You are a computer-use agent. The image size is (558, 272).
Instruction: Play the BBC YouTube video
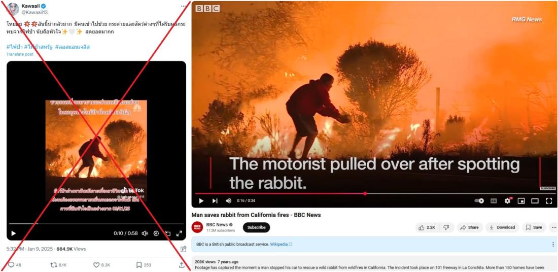(x=201, y=201)
